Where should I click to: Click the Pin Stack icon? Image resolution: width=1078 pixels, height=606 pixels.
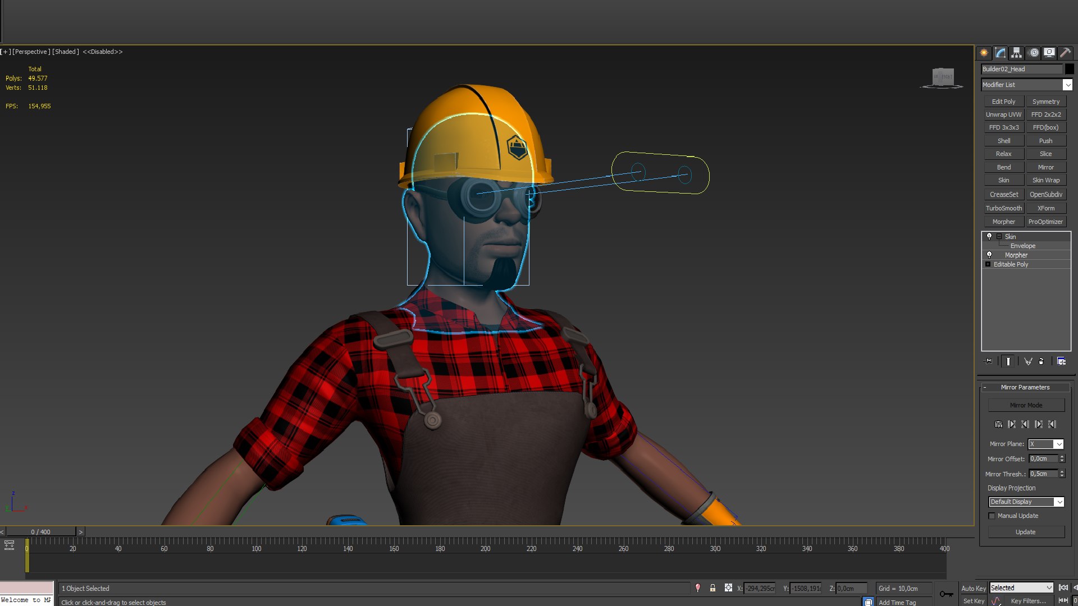pos(989,361)
